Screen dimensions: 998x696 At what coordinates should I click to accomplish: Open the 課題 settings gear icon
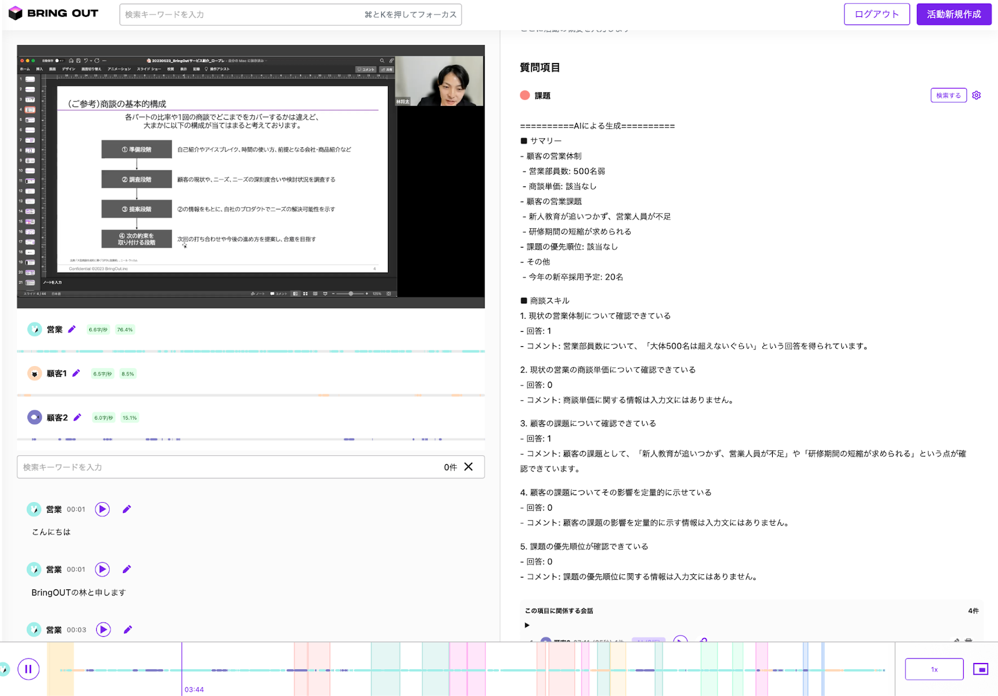[976, 95]
